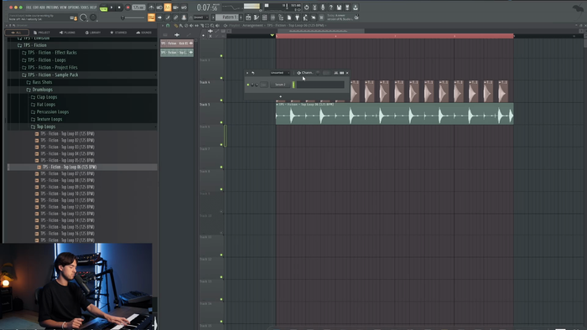Select Top Loop 01 (125 BPM) sample
This screenshot has width=587, height=330.
[x=67, y=133]
